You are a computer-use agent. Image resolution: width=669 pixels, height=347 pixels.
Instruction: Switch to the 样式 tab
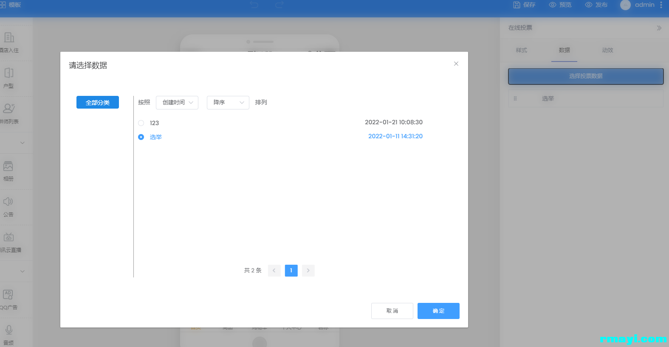(522, 50)
